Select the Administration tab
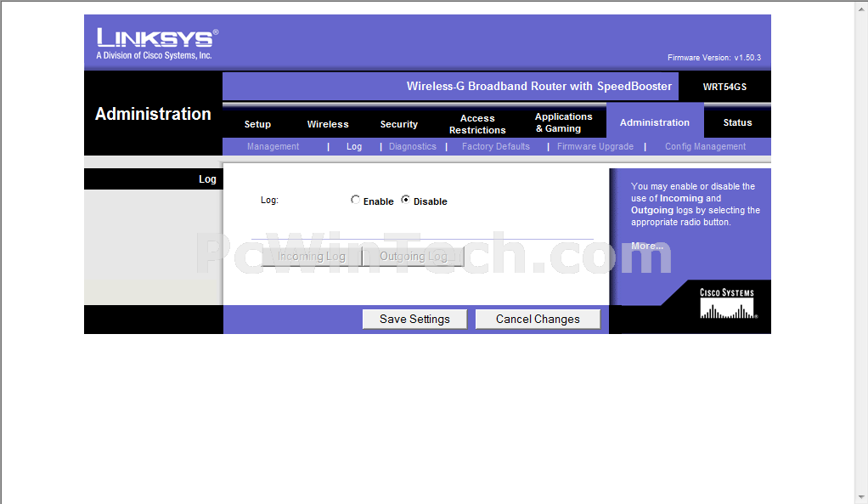 (654, 122)
